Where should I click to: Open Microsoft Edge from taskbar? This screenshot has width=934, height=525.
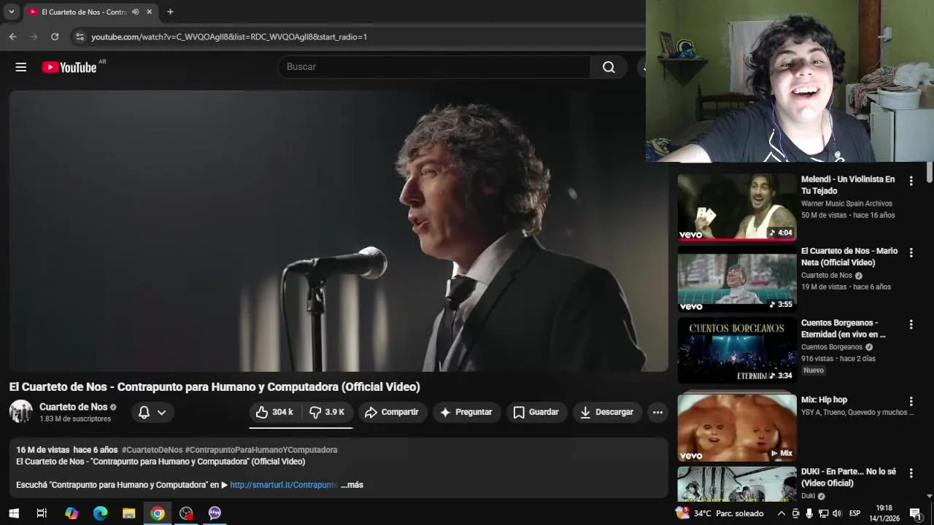(100, 513)
